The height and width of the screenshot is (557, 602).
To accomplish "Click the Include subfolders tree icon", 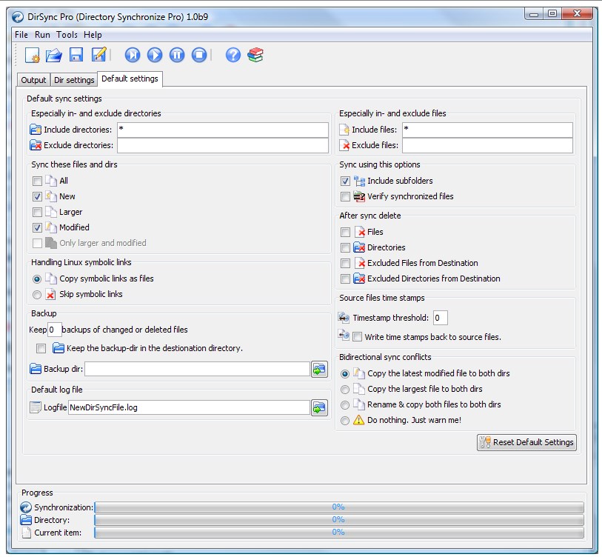I will (359, 181).
